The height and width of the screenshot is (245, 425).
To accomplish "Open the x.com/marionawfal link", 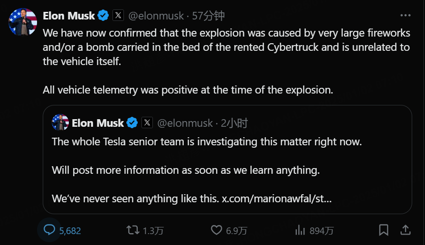I will 276,198.
